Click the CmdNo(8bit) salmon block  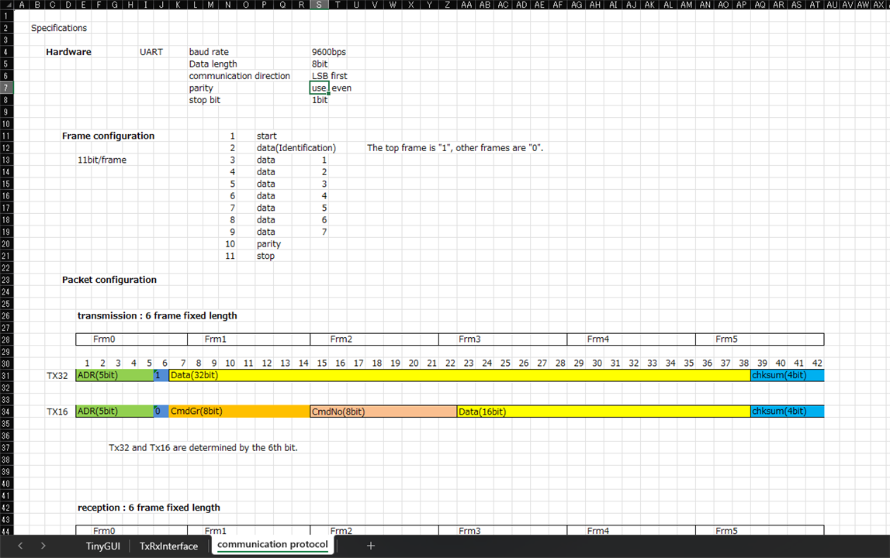pos(383,412)
